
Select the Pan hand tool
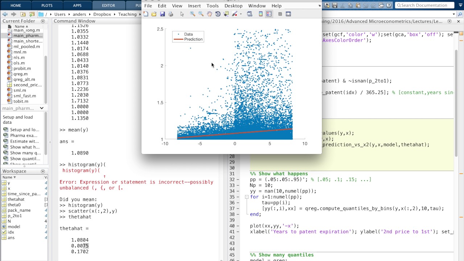click(x=210, y=14)
